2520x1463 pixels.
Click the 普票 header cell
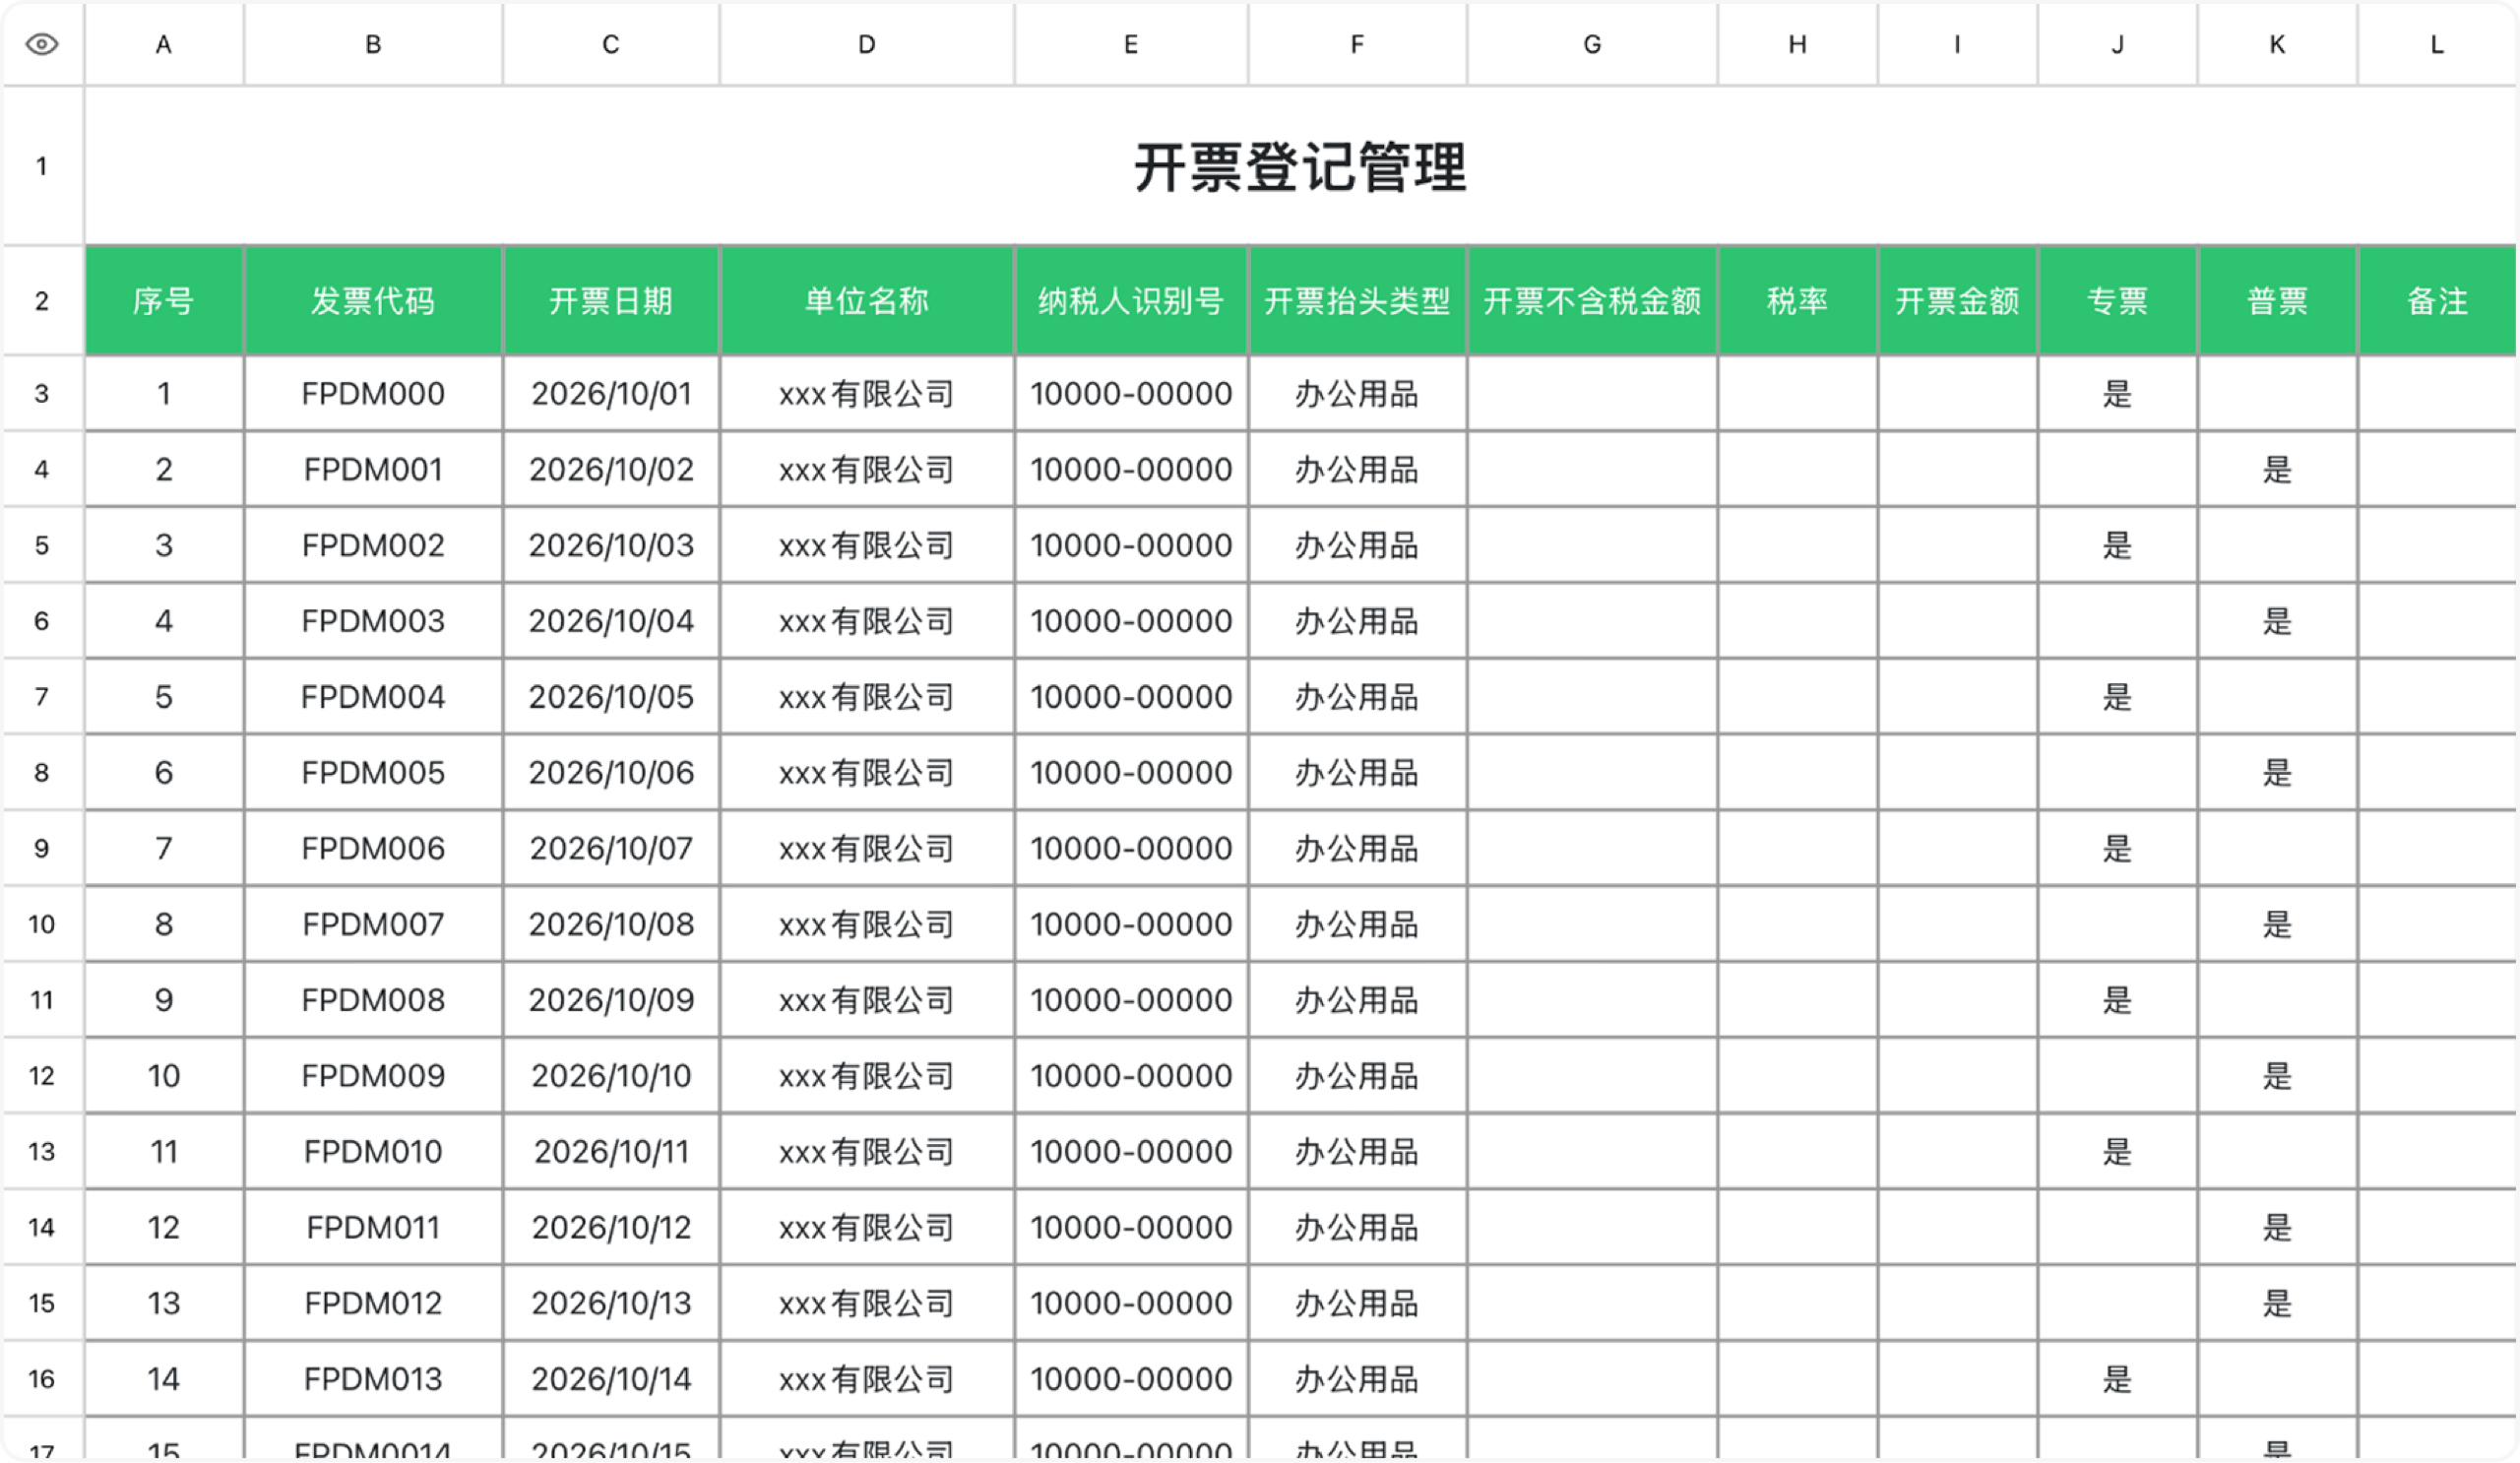[x=2277, y=301]
